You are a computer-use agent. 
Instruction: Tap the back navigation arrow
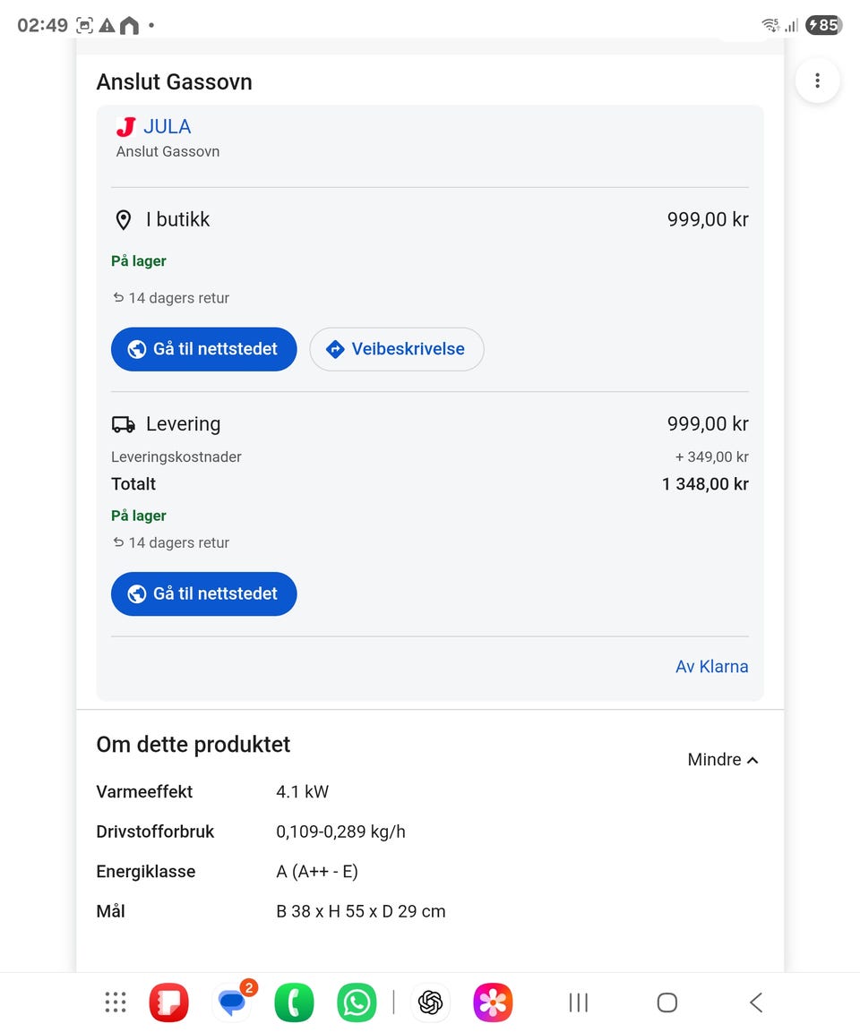pyautogui.click(x=756, y=1002)
